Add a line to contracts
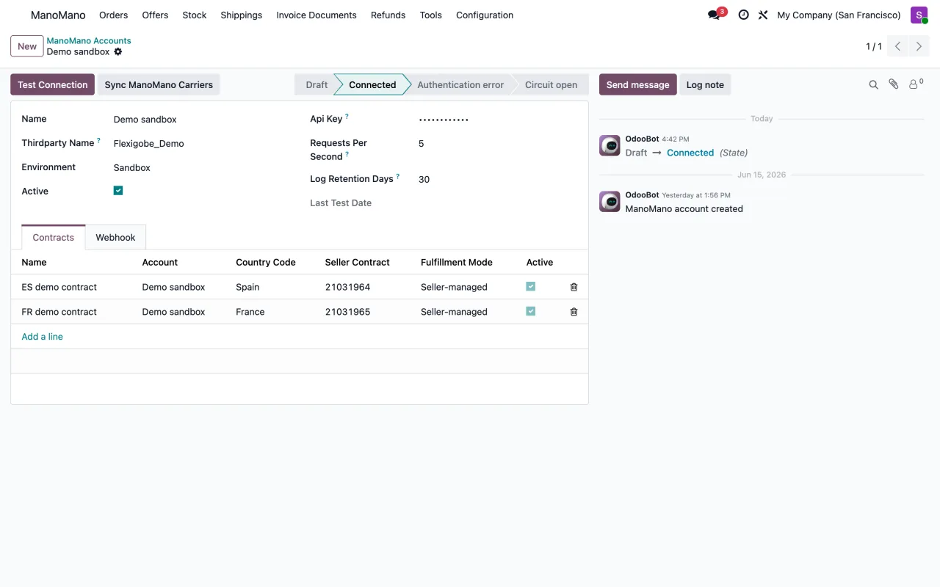Screen dimensions: 940x587 (x=43, y=337)
